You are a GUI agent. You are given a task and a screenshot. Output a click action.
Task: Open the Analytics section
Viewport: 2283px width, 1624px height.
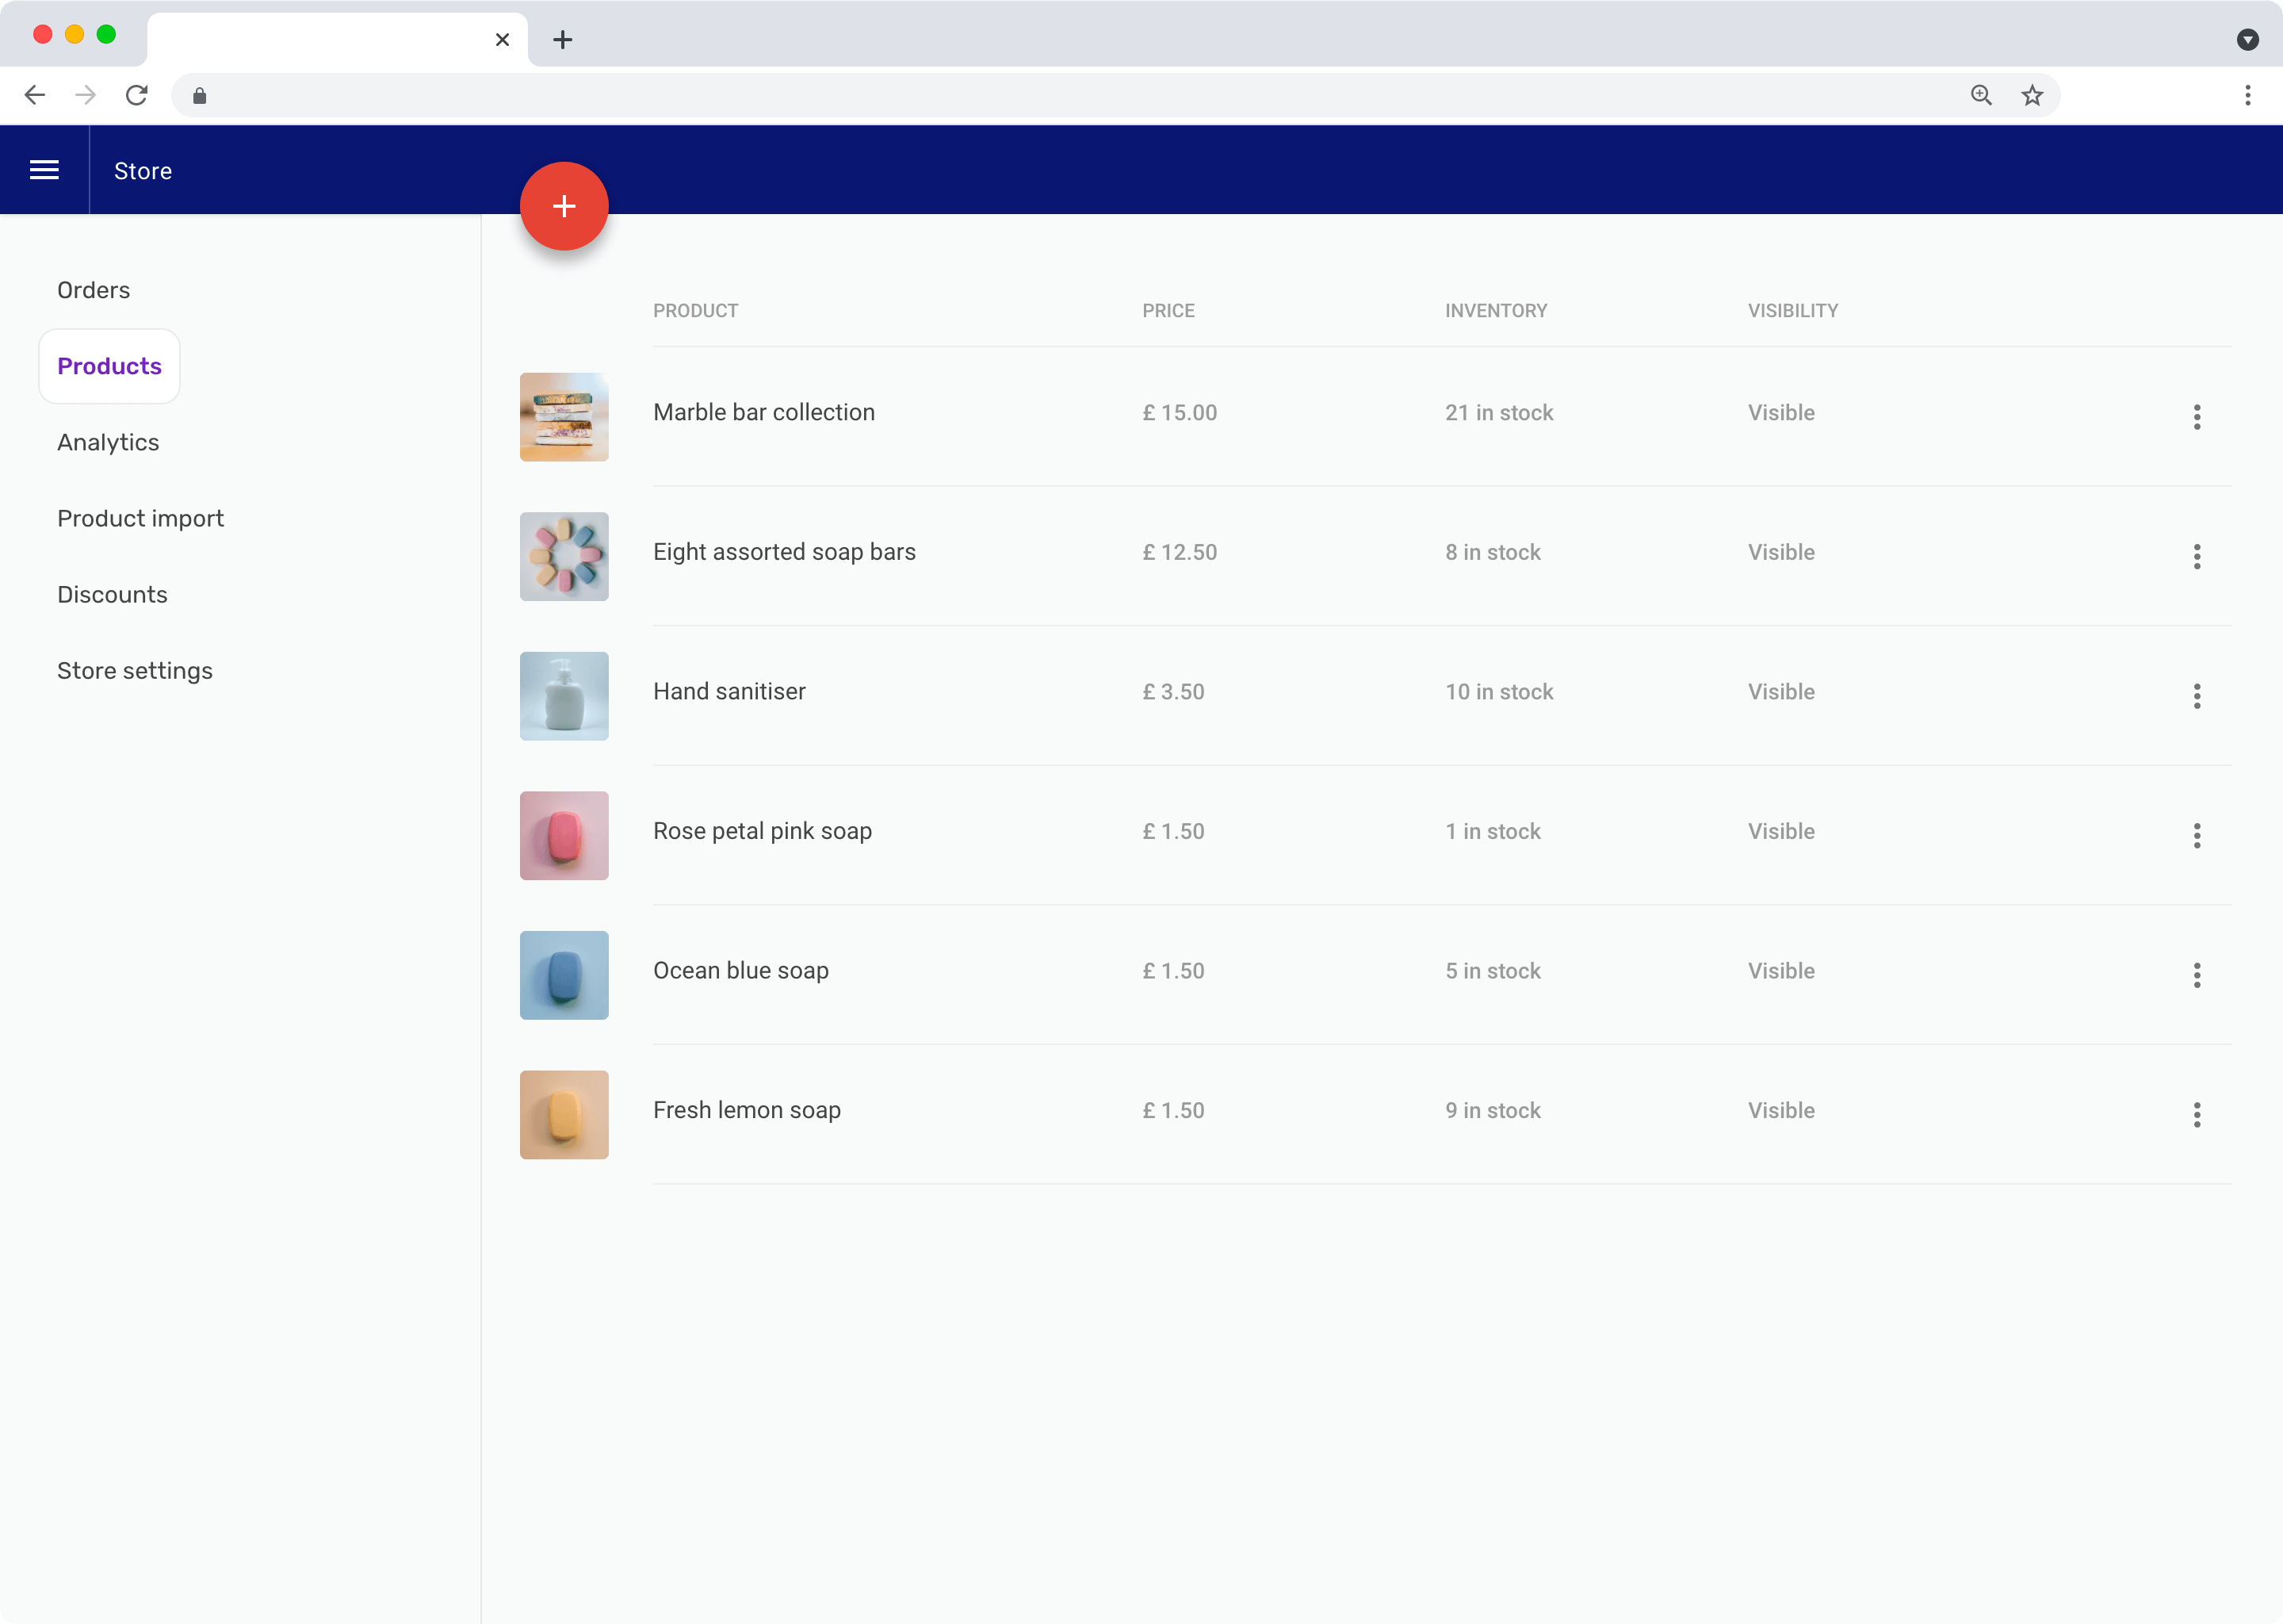pos(108,442)
